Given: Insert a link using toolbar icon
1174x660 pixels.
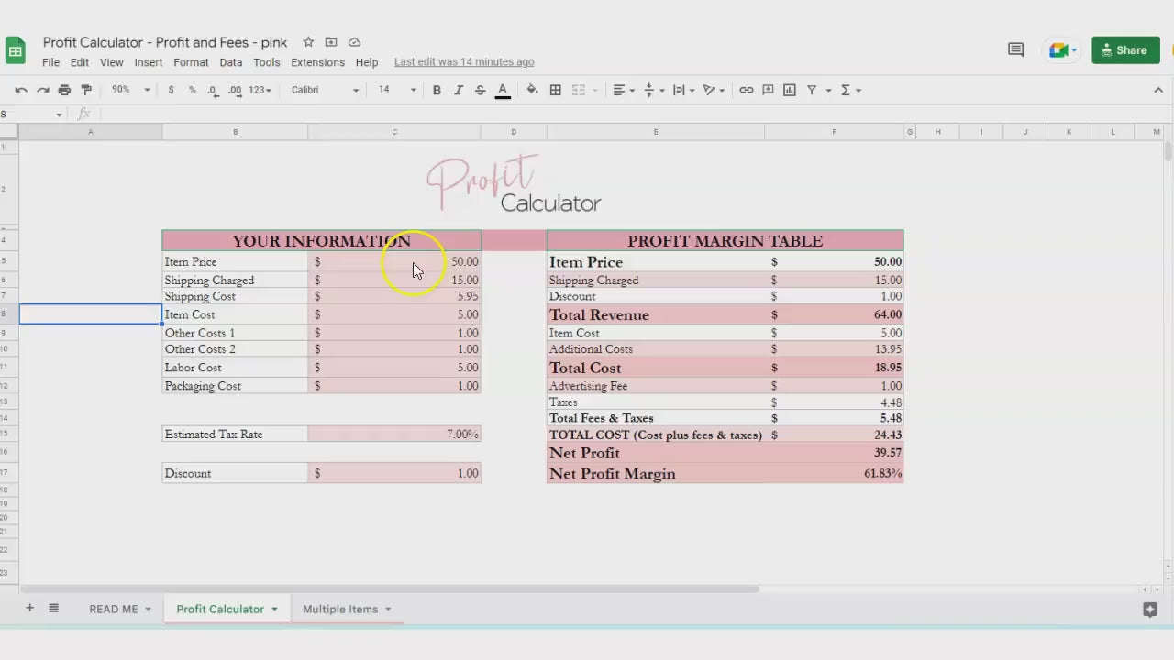Looking at the screenshot, I should (x=746, y=90).
